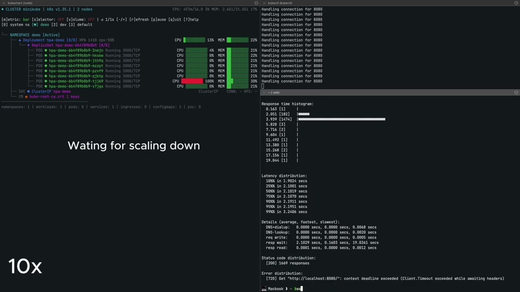Click the zsh pane collapse circle icon
Viewport: 520px width, 292px height.
click(x=516, y=92)
